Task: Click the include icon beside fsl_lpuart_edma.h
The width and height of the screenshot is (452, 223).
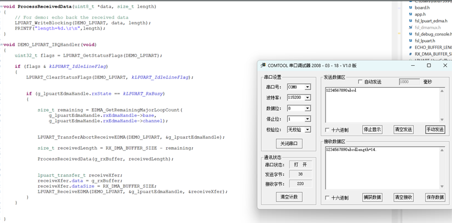Action: pyautogui.click(x=411, y=21)
